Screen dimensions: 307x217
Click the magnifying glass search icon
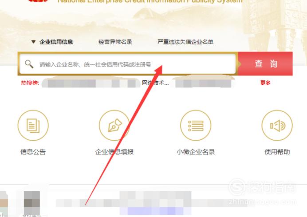pyautogui.click(x=29, y=64)
